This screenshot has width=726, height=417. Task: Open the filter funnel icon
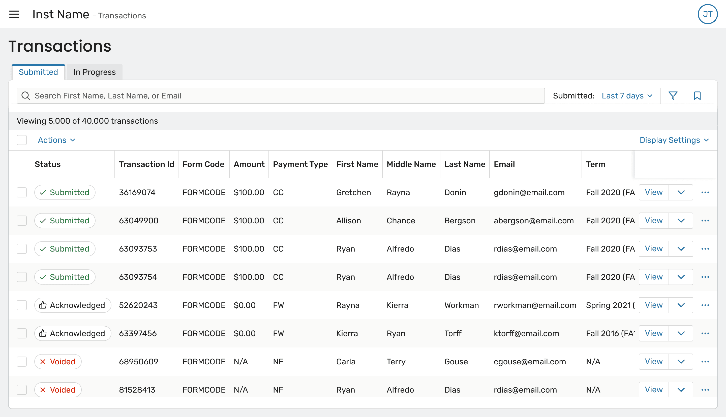click(x=673, y=96)
